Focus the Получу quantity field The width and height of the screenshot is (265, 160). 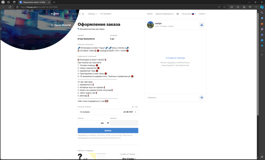click(x=92, y=123)
